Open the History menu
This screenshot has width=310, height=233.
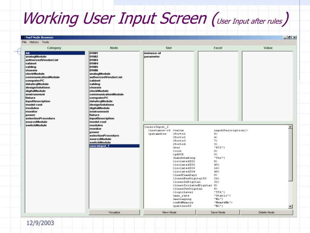[x=34, y=42]
